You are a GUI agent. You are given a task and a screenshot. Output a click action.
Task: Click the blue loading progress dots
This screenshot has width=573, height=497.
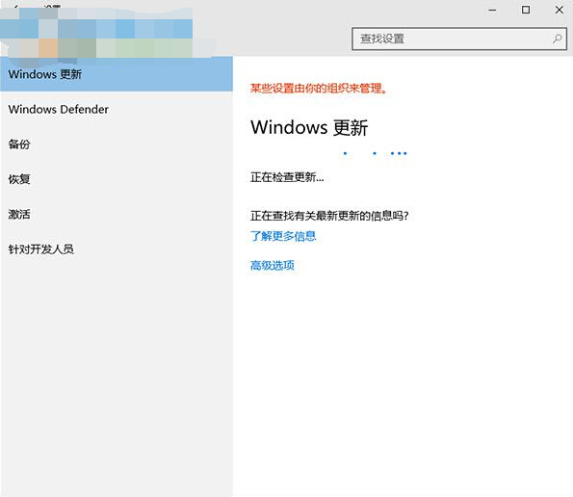click(x=375, y=153)
